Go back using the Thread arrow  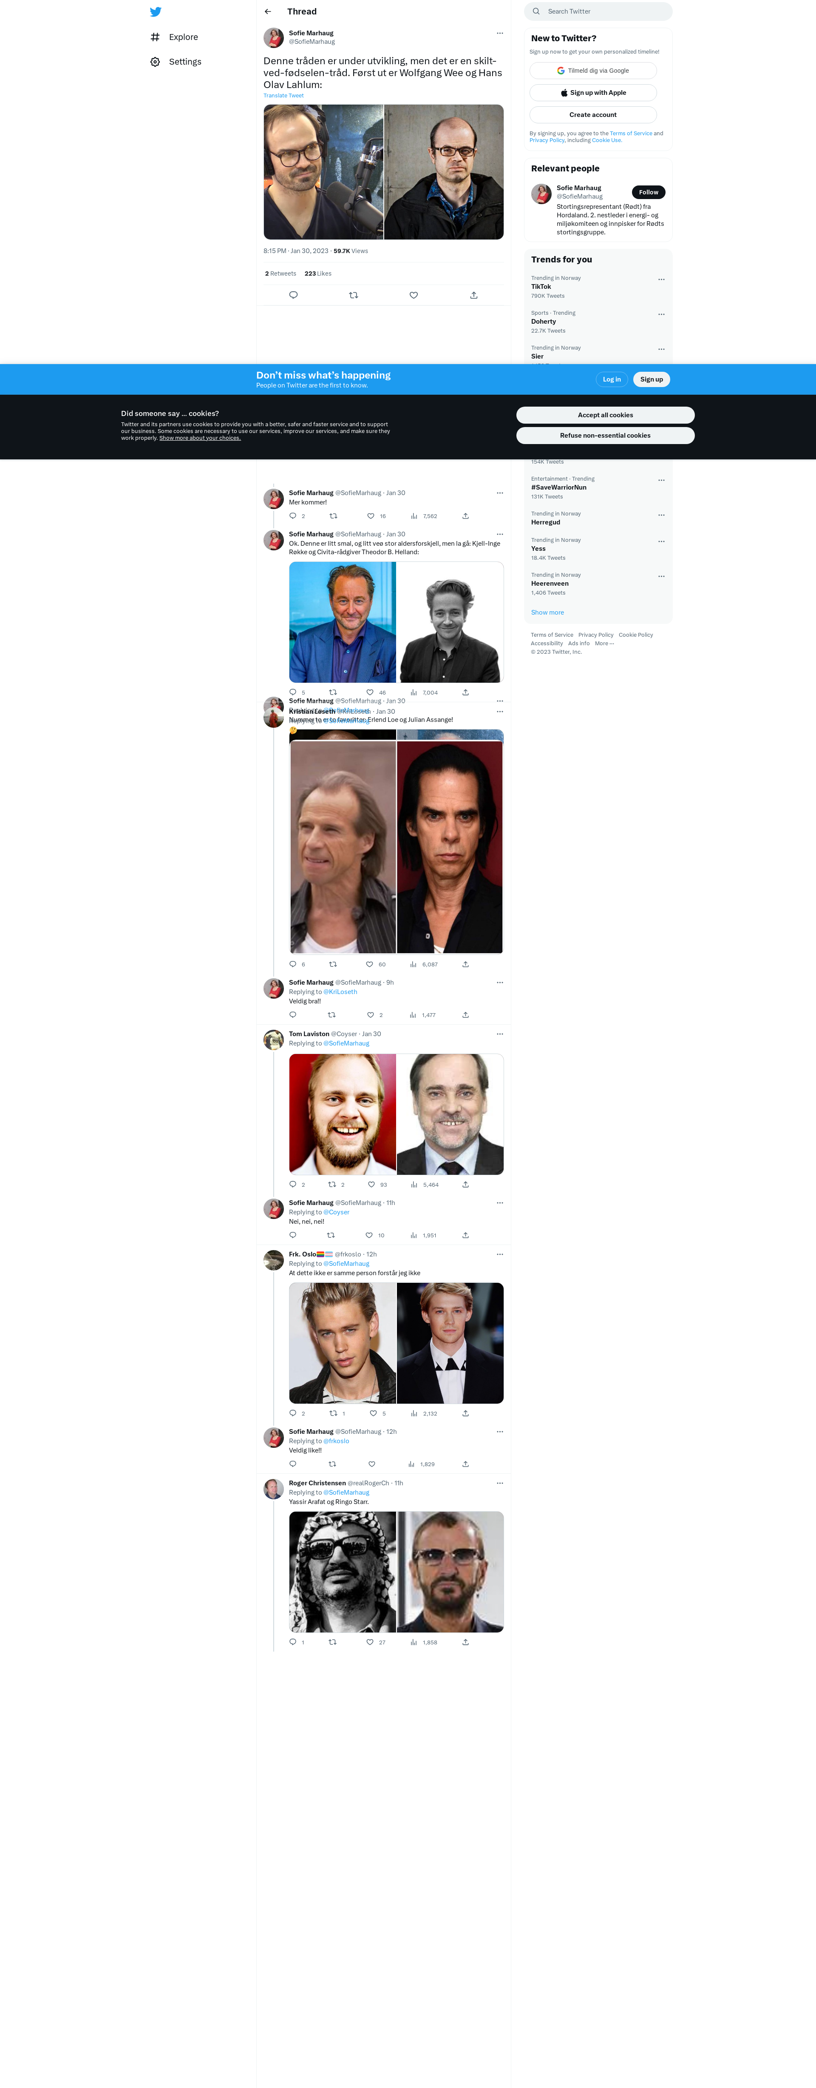(x=268, y=11)
